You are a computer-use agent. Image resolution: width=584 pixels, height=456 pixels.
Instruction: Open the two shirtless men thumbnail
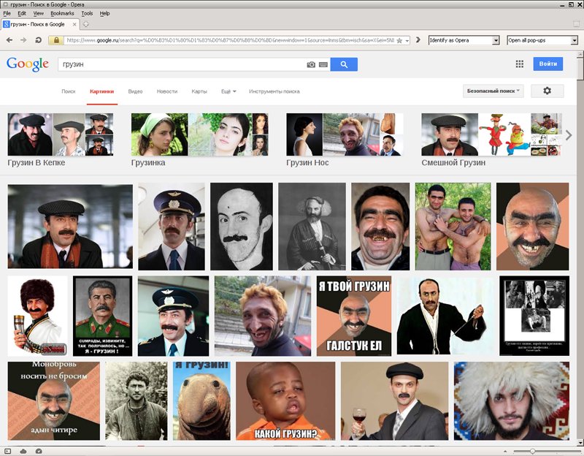(x=453, y=227)
